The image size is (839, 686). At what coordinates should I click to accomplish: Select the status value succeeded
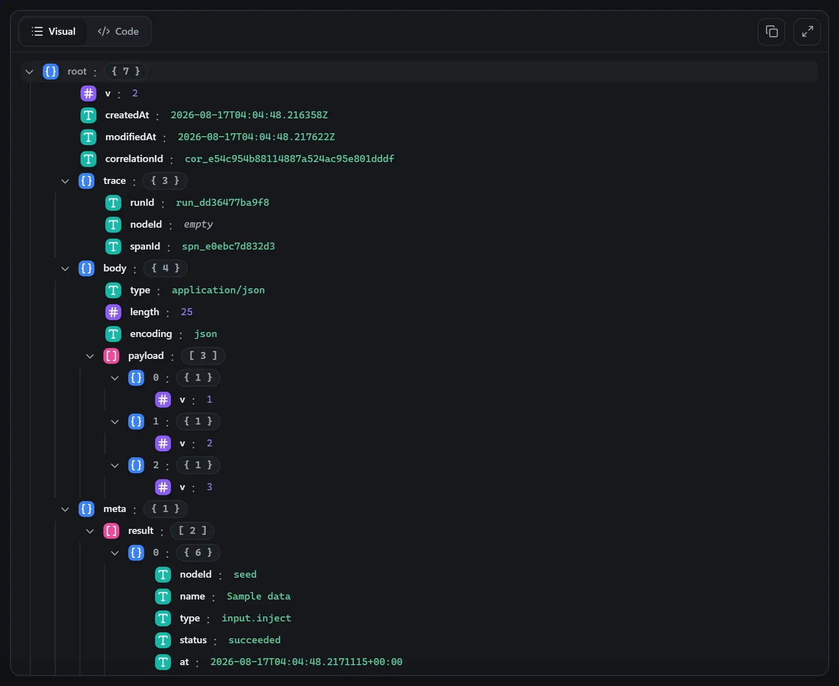pyautogui.click(x=254, y=640)
